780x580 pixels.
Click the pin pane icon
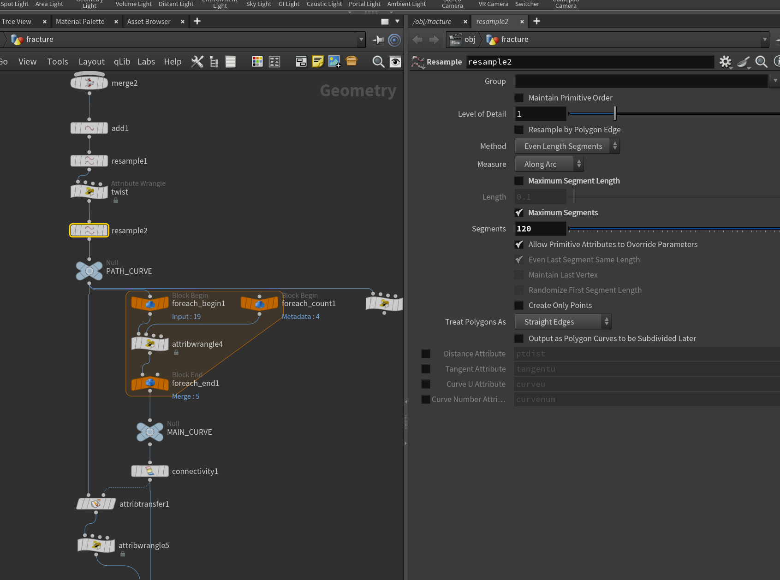(x=378, y=40)
